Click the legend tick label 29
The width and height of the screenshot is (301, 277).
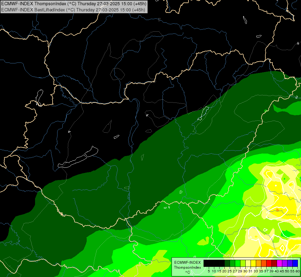pos(240,271)
